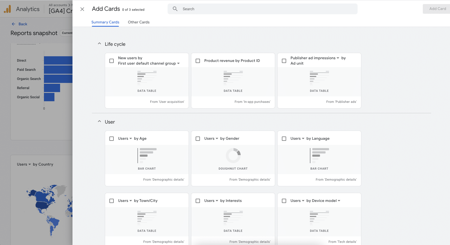Click data table icon in Users by Interests card
Image resolution: width=450 pixels, height=245 pixels.
pyautogui.click(x=233, y=218)
